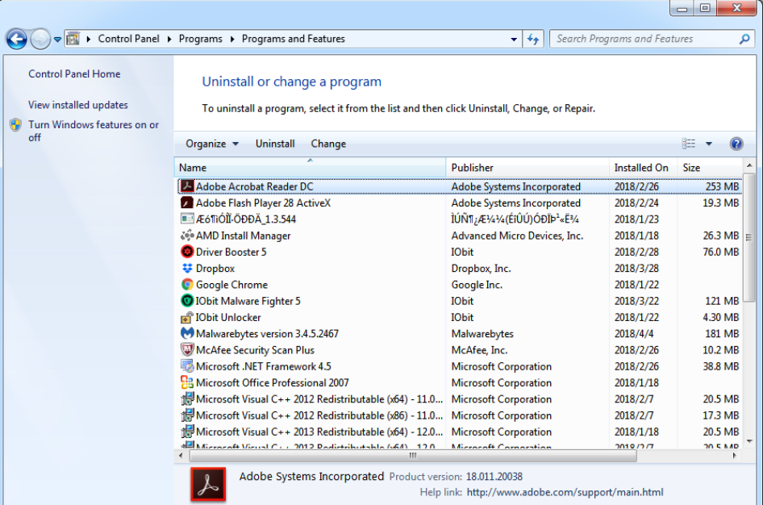Click the vertical scrollbar down arrow
This screenshot has width=763, height=505.
coord(749,440)
